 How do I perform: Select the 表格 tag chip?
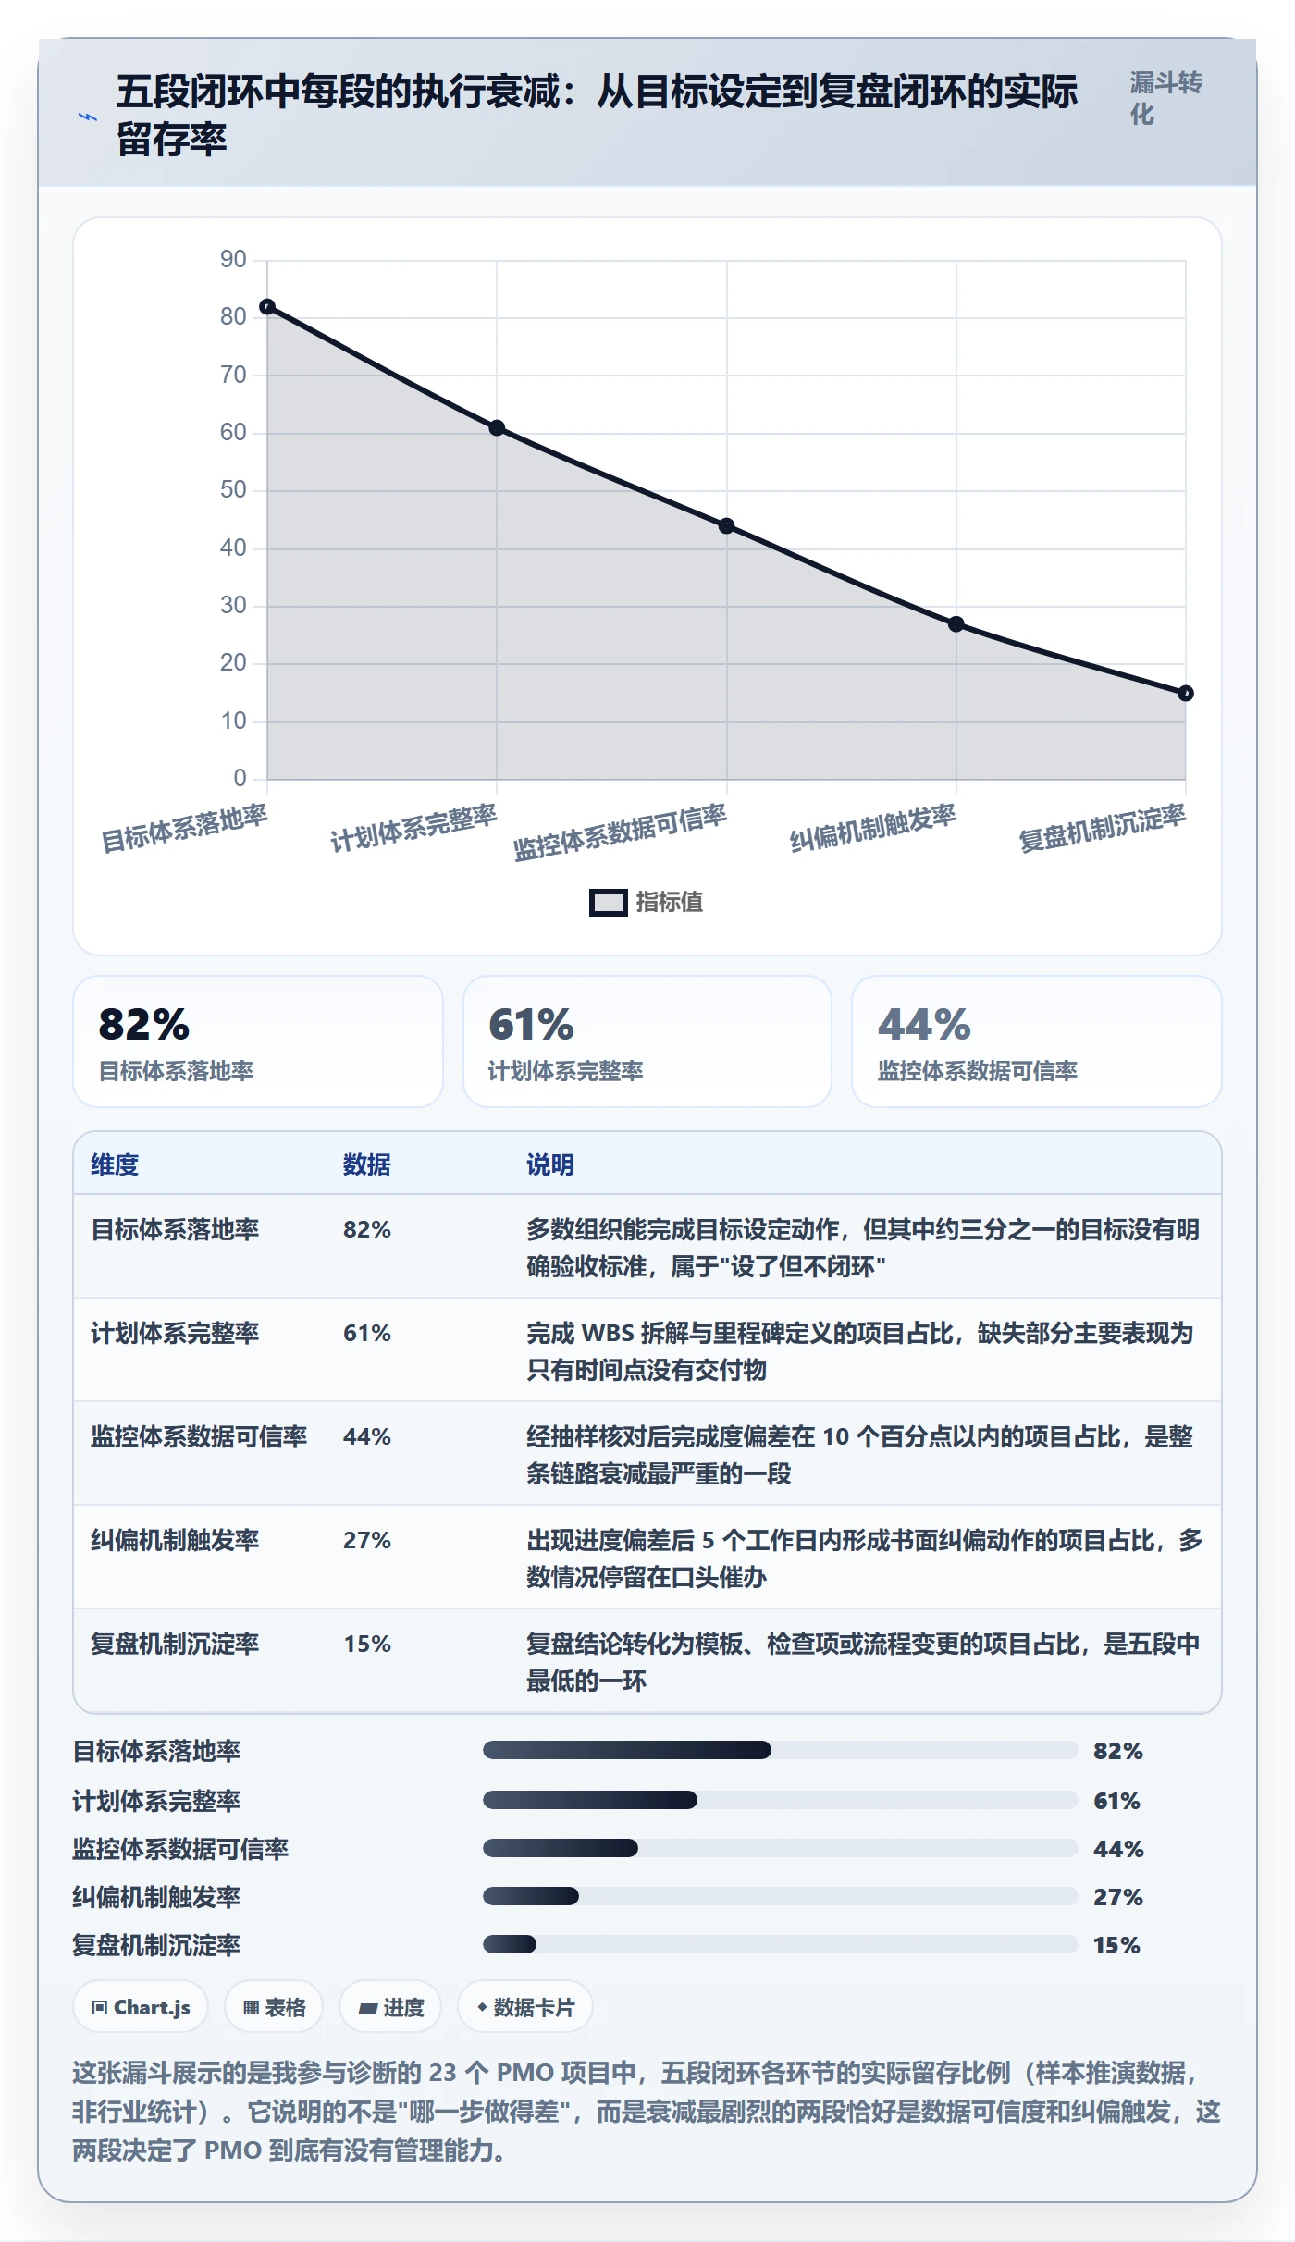point(274,2007)
